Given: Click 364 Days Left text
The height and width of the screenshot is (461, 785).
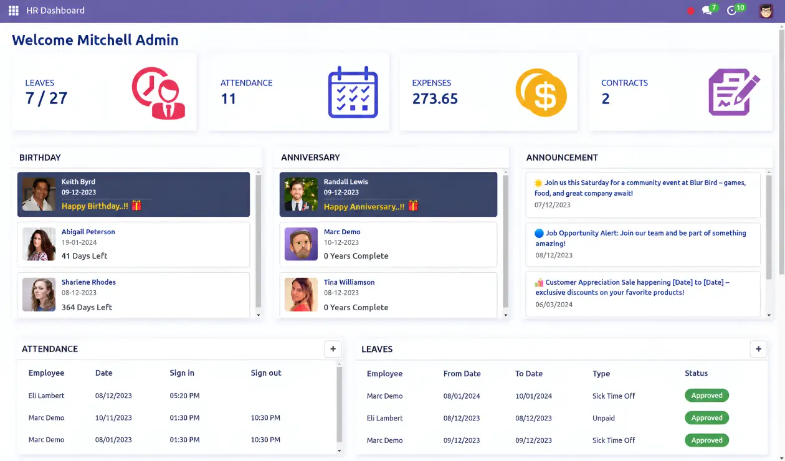Looking at the screenshot, I should tap(87, 307).
